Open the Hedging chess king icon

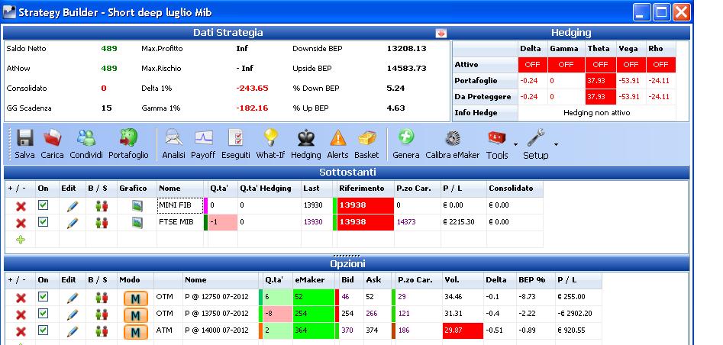[x=306, y=137]
